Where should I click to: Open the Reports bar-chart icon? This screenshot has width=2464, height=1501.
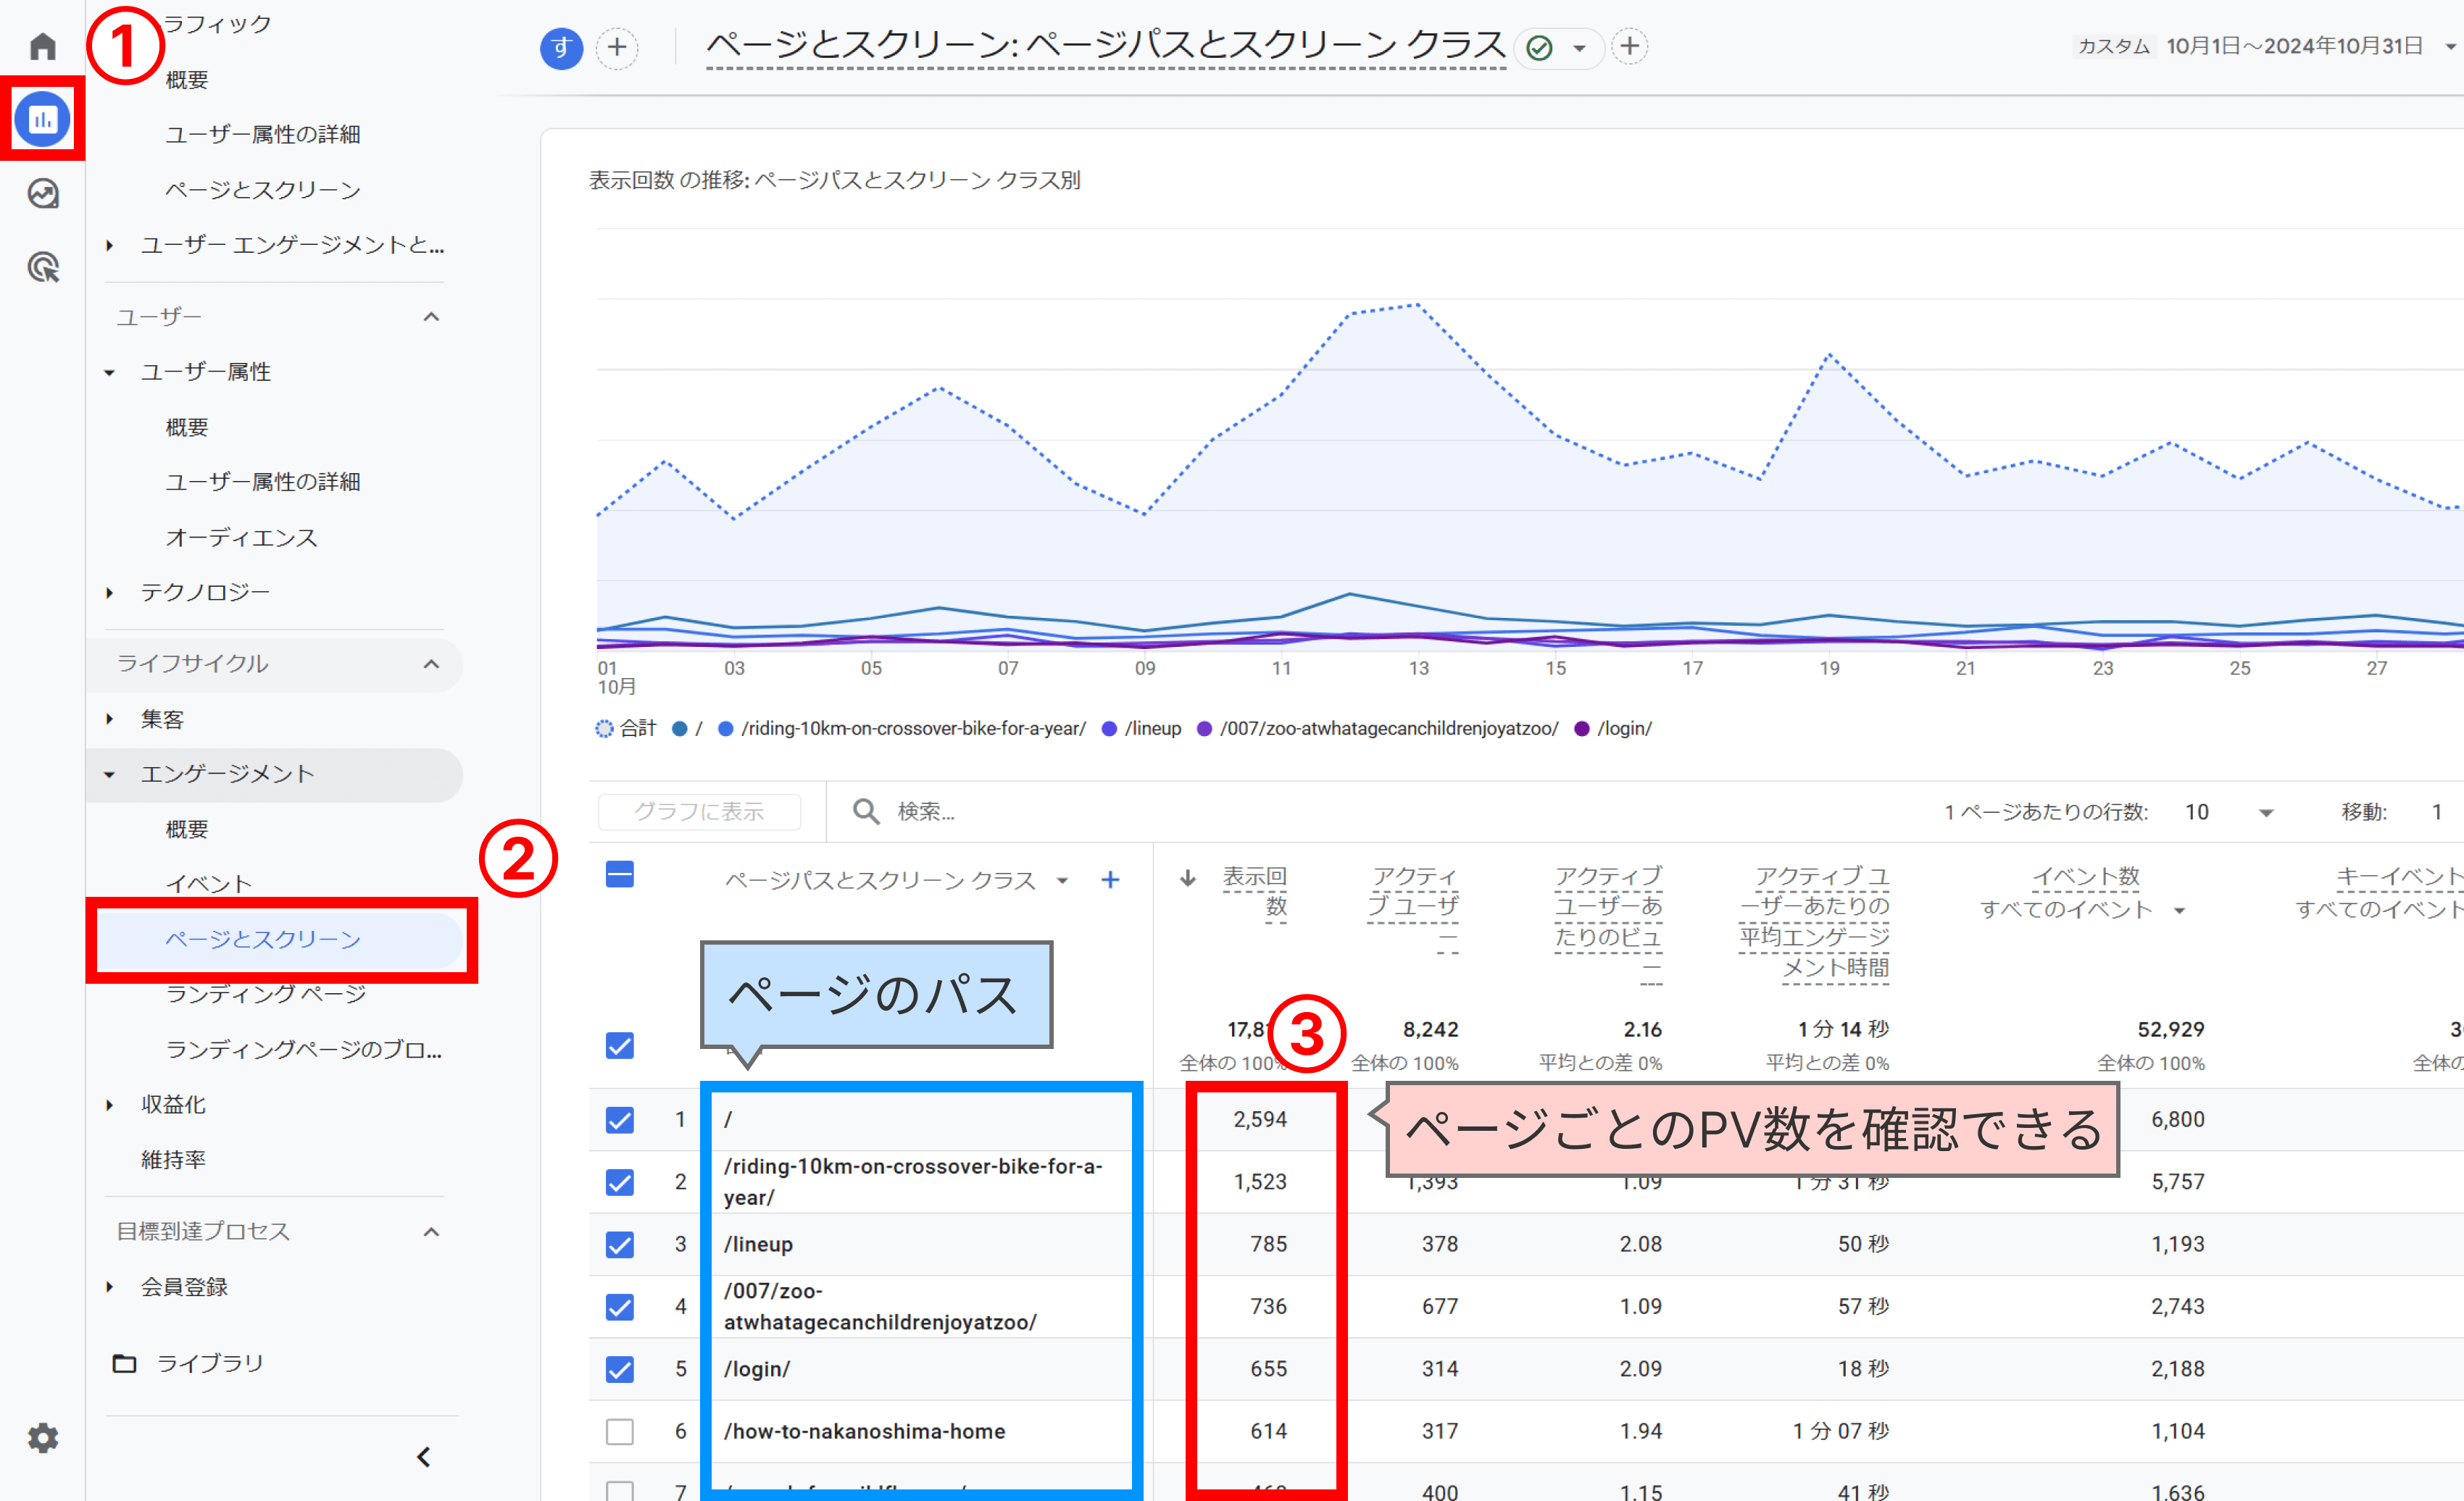(43, 119)
